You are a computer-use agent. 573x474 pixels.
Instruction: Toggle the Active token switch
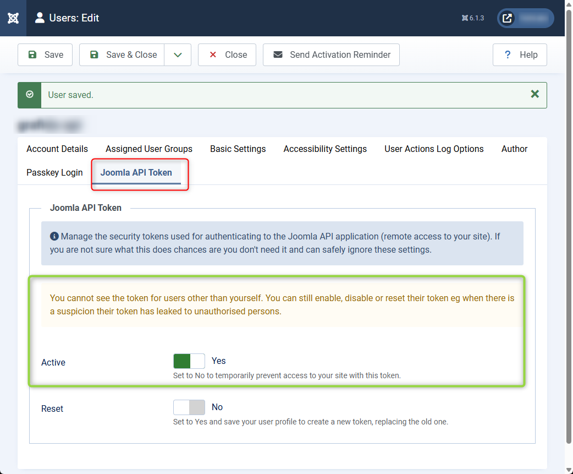tap(189, 361)
